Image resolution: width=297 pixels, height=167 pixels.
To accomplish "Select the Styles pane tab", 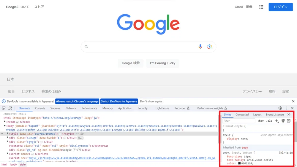I will [x=227, y=114].
